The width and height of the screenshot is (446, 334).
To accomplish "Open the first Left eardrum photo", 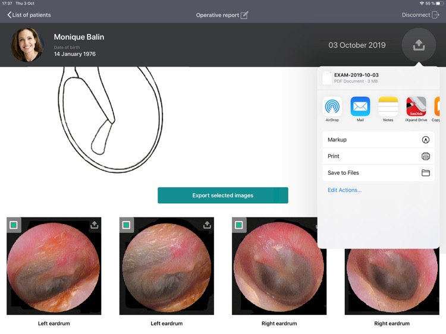I will 54,266.
